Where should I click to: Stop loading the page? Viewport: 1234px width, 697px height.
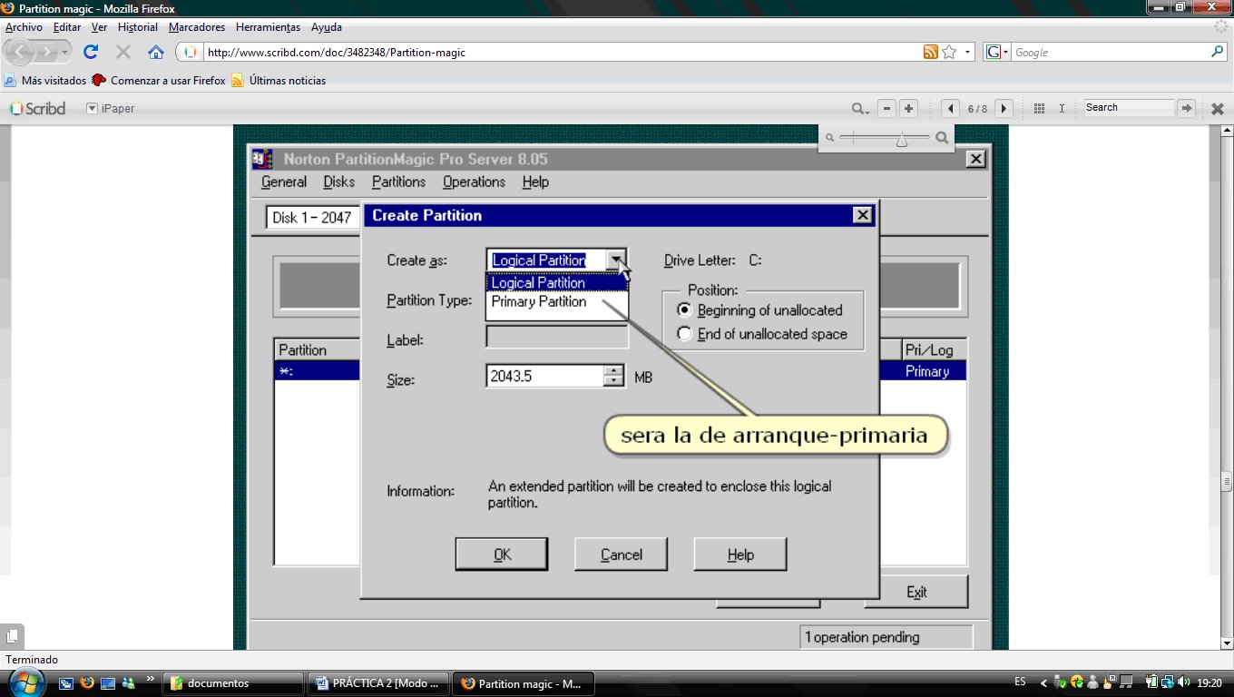[x=123, y=52]
